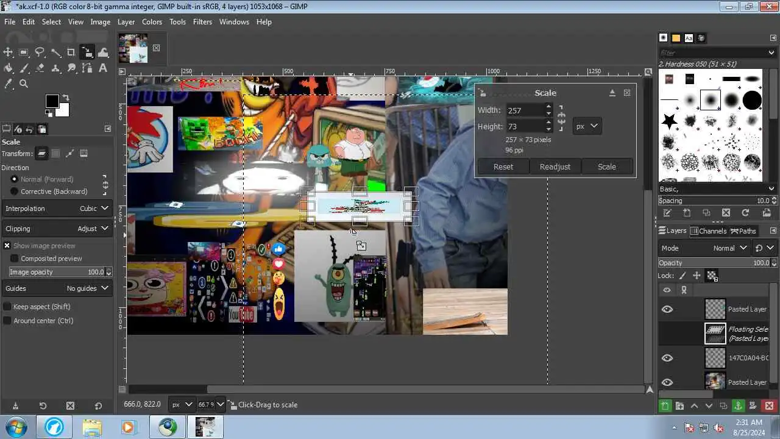Choose Corrective (Backward) direction
The height and width of the screenshot is (439, 780).
49,191
